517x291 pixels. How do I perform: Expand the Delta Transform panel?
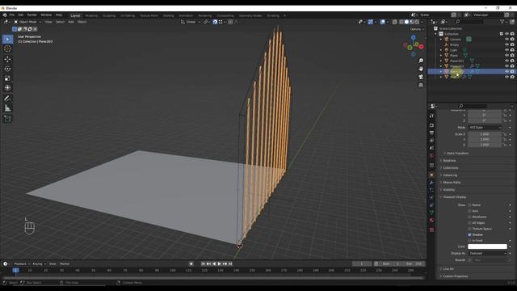[457, 154]
